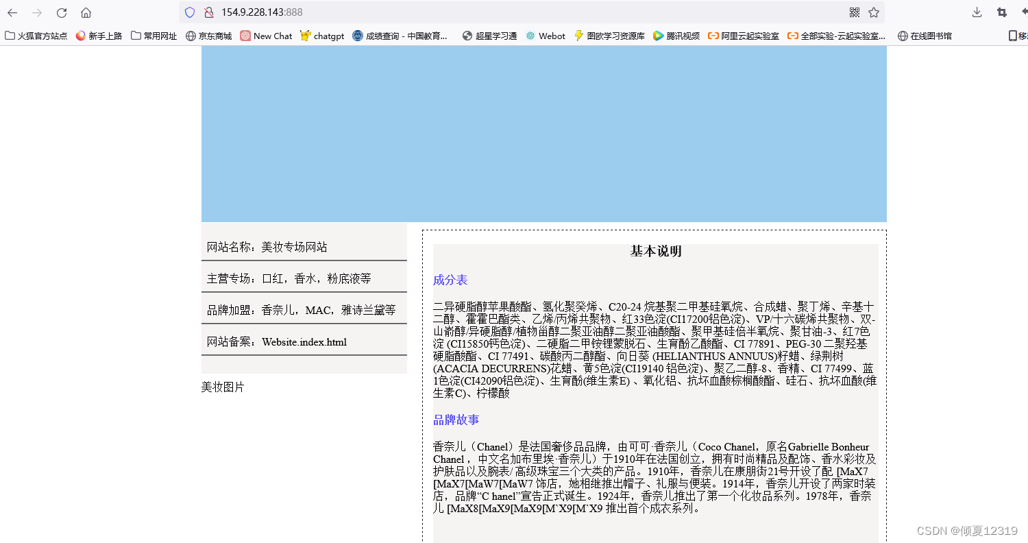The image size is (1028, 543).
Task: Click the browser Forward arrow
Action: (x=37, y=12)
